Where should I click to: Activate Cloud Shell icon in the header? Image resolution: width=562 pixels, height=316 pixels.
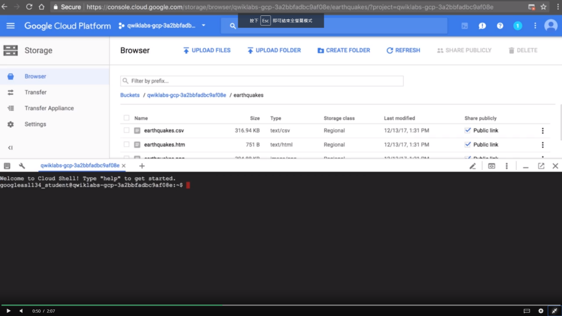tap(464, 26)
